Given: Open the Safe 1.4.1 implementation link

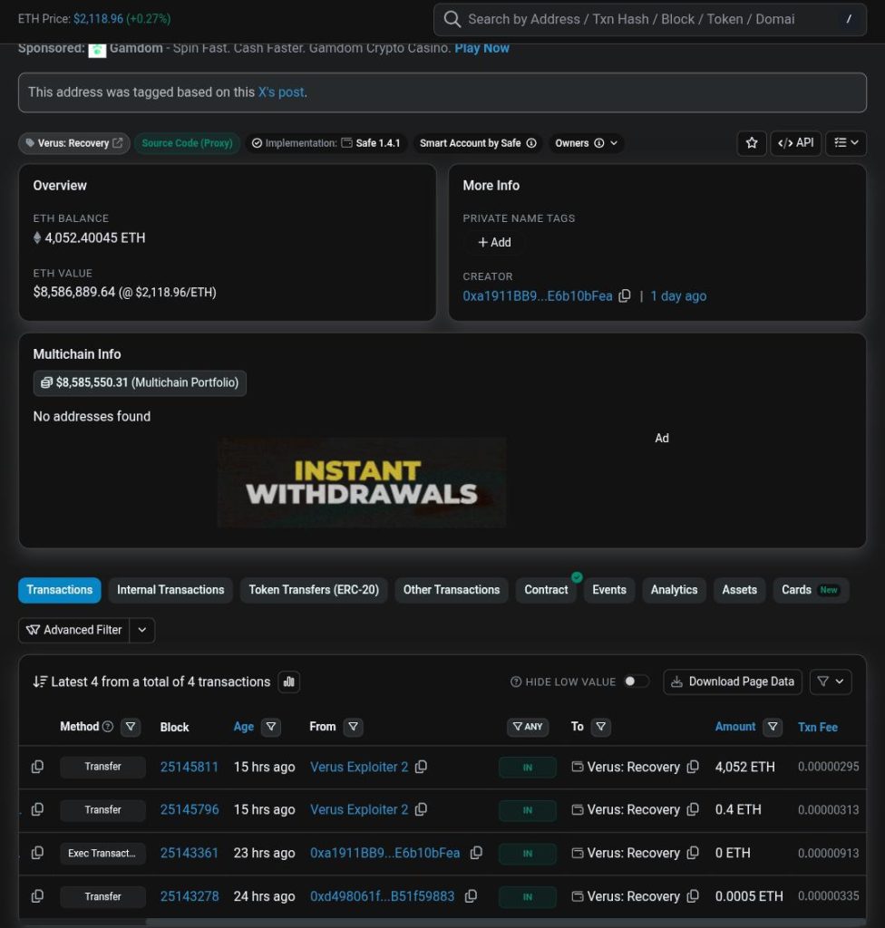Looking at the screenshot, I should [377, 143].
